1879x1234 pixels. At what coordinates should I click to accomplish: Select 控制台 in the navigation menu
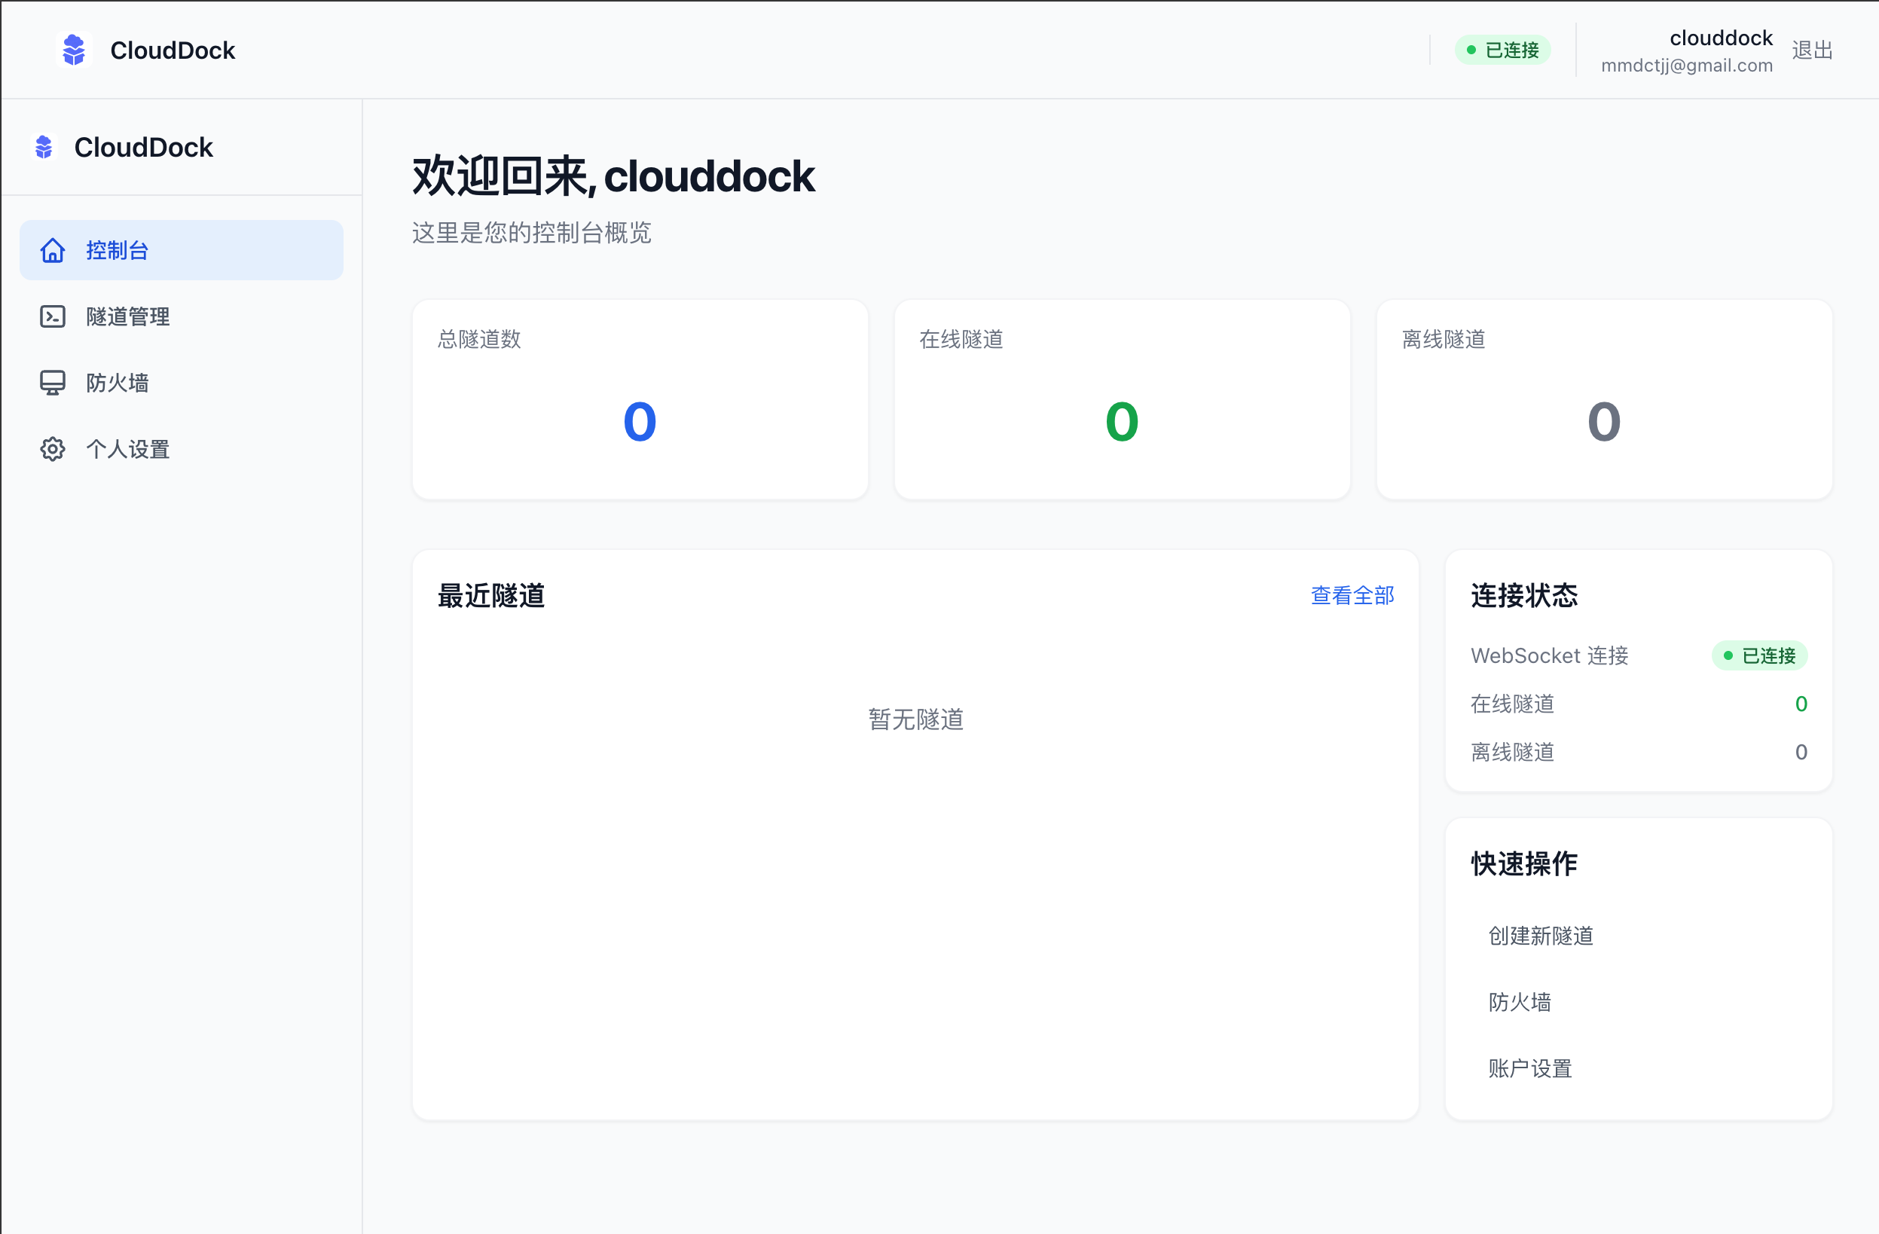pos(116,250)
